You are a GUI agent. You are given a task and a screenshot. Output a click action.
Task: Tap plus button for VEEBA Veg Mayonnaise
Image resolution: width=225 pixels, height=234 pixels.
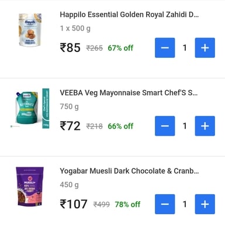click(x=205, y=126)
